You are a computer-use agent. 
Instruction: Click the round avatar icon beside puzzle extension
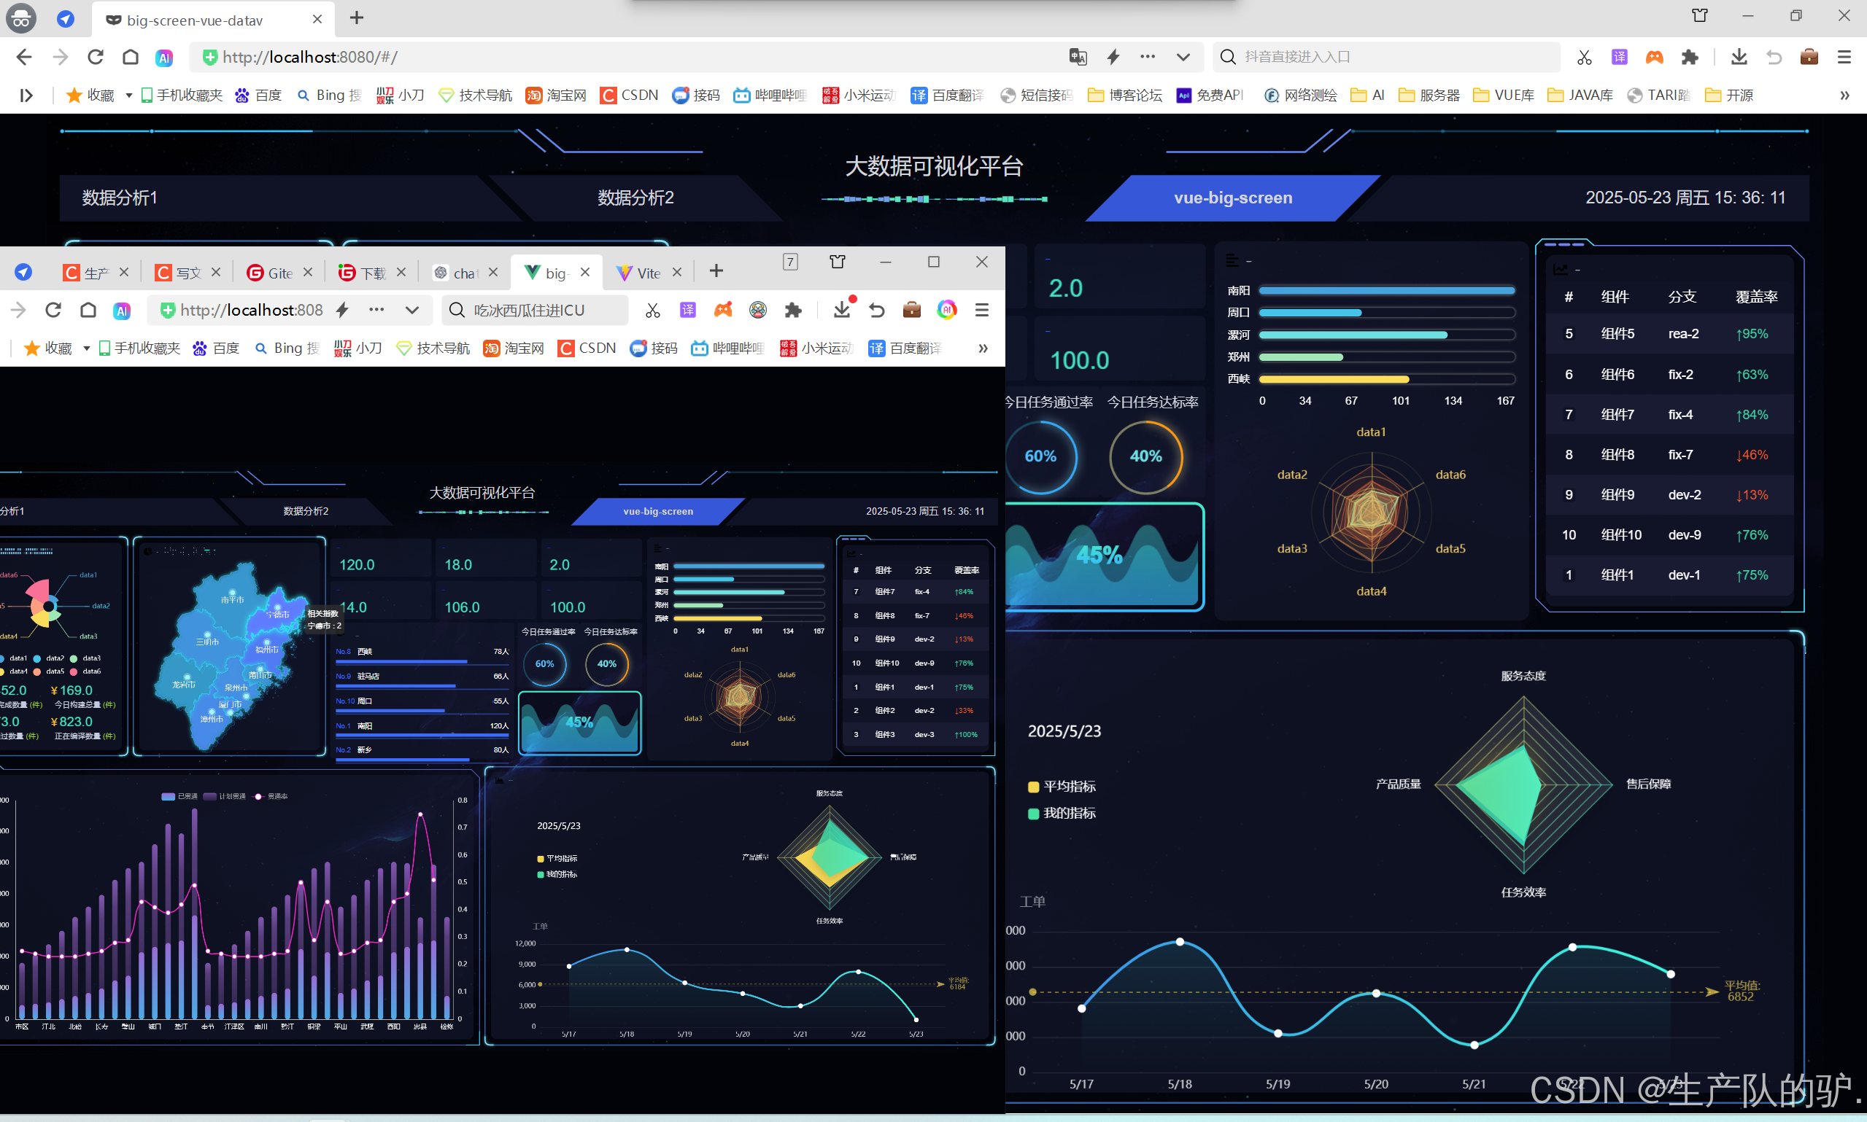pos(758,309)
